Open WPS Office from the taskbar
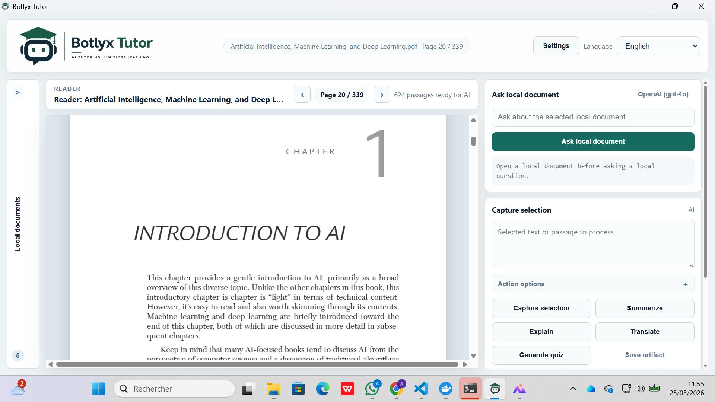The image size is (715, 402). click(x=347, y=389)
